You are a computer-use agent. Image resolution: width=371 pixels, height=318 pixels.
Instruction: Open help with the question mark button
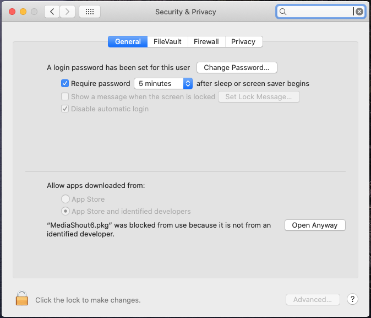[x=352, y=299]
